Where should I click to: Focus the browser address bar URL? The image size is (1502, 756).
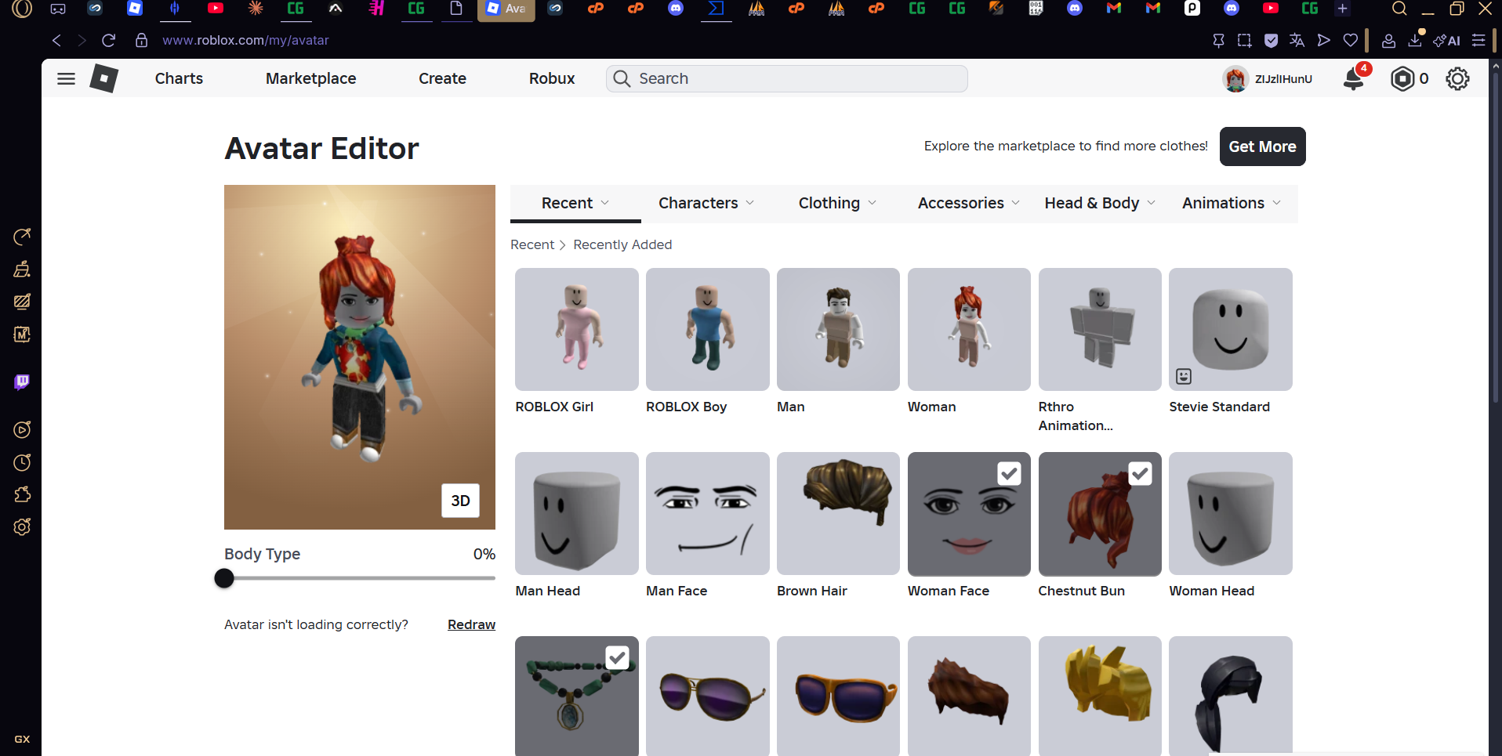(x=245, y=40)
